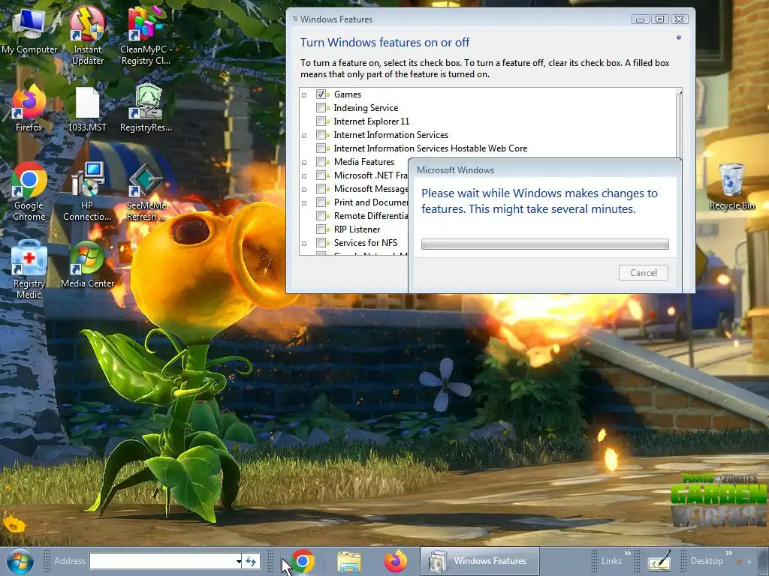The image size is (769, 576).
Task: Click the Go refresh arrow beside Address bar
Action: [x=251, y=561]
